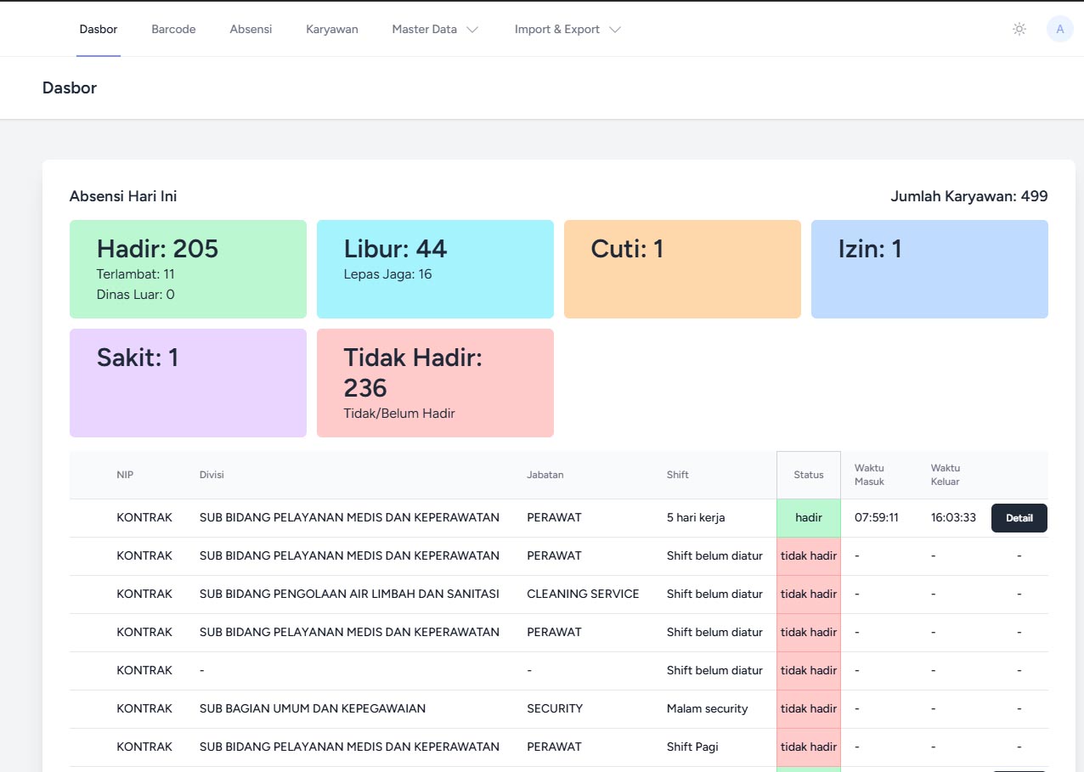The image size is (1084, 772).
Task: Select the Dasbor navigation tab
Action: click(99, 29)
